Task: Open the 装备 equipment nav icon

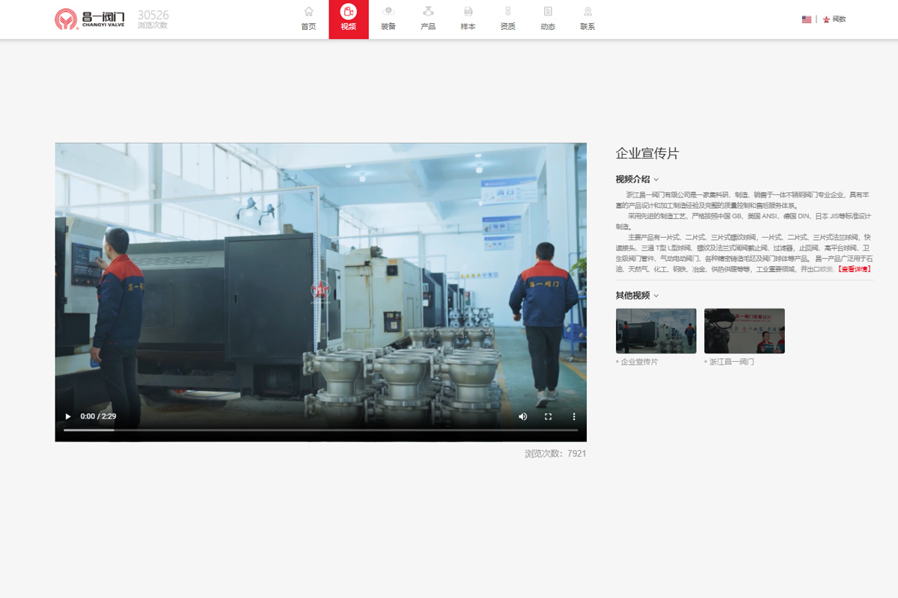Action: (x=388, y=12)
